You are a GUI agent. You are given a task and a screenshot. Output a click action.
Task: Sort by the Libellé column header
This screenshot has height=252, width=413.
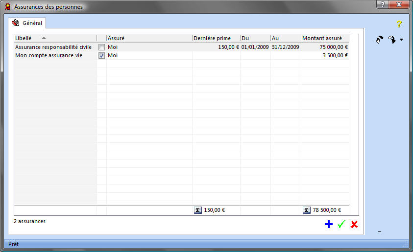pos(55,38)
